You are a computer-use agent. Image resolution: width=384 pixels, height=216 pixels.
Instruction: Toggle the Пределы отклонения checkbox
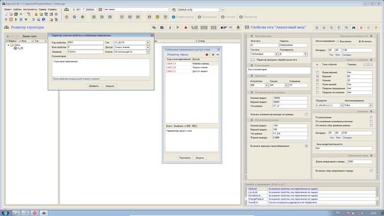[317, 92]
